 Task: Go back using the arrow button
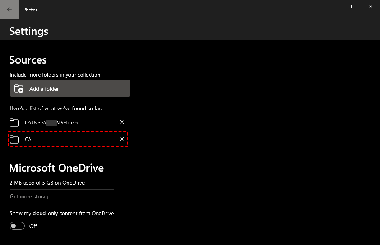[10, 10]
